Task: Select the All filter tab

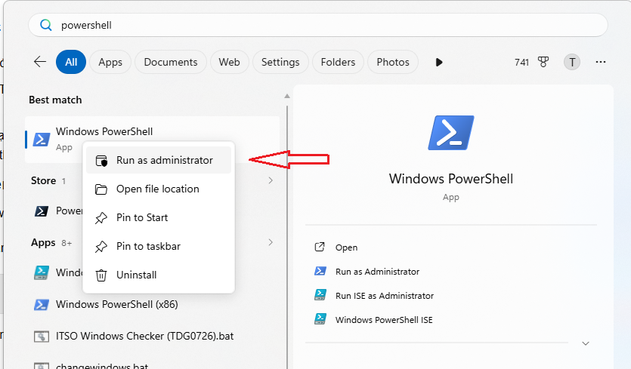Action: [x=71, y=62]
